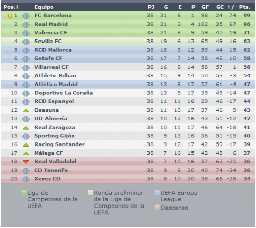
Task: Select the CD Tenerife table row
Action: [128, 170]
